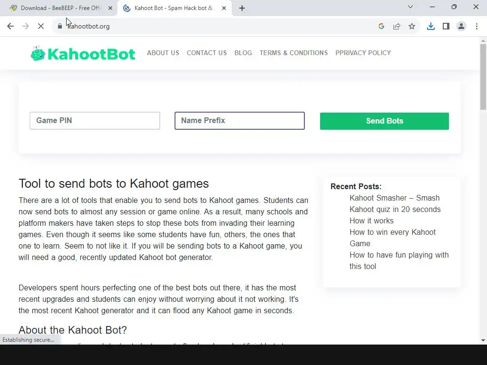Go to the BLOG section
The image size is (487, 365).
[x=243, y=53]
